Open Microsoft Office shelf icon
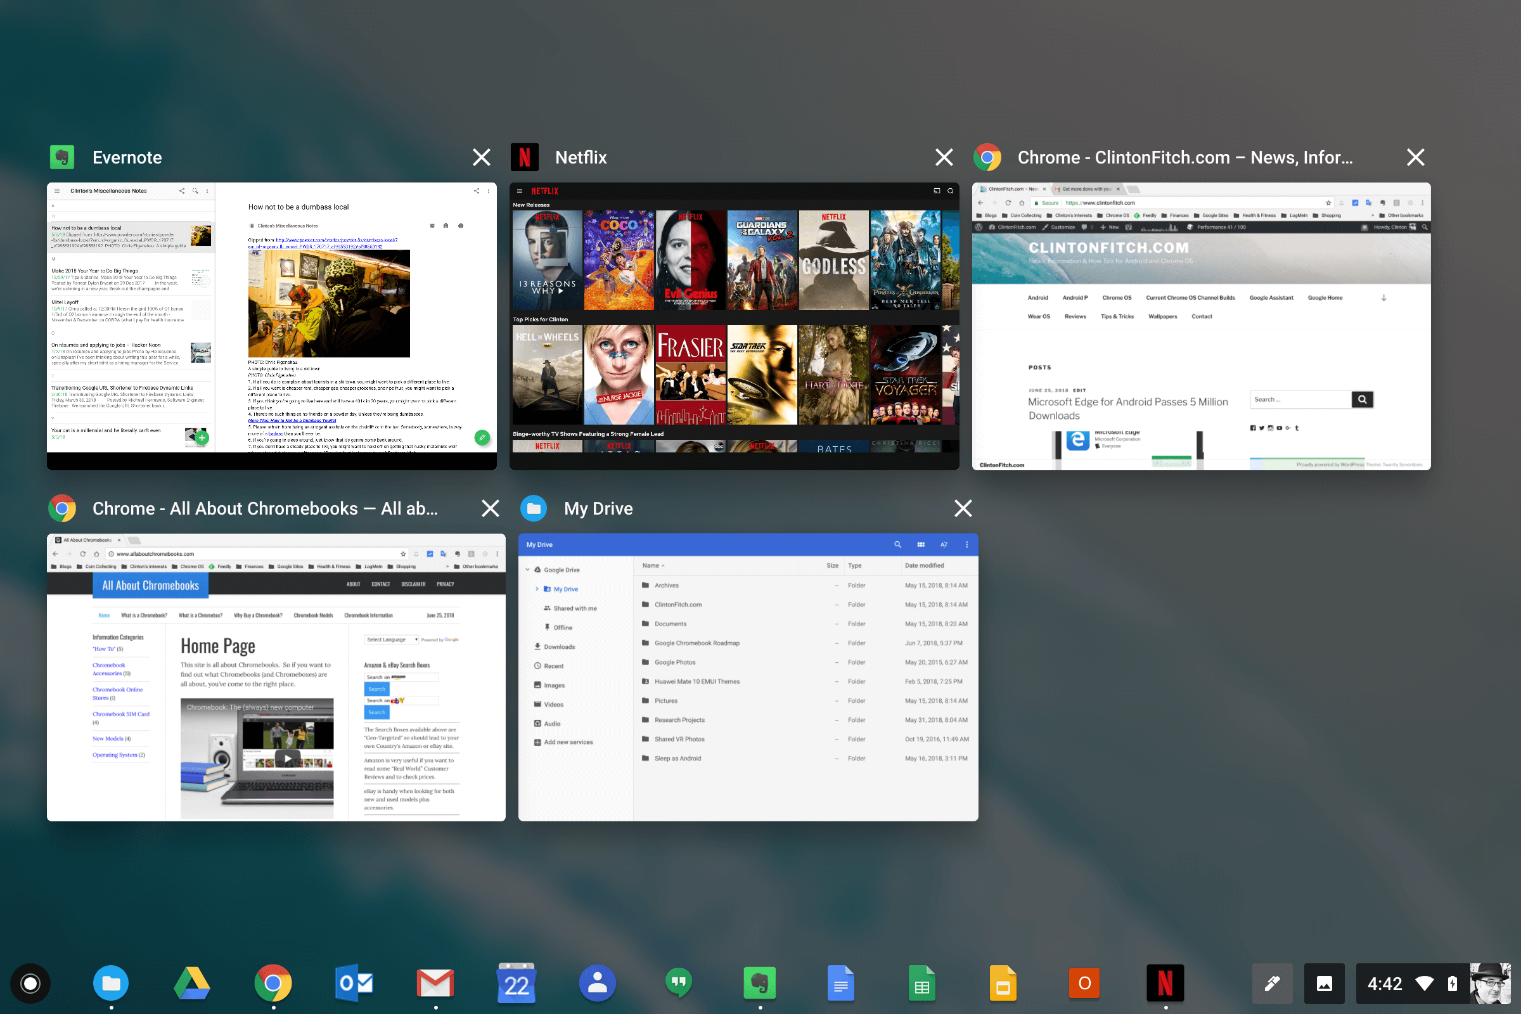Image resolution: width=1521 pixels, height=1014 pixels. 1084,984
